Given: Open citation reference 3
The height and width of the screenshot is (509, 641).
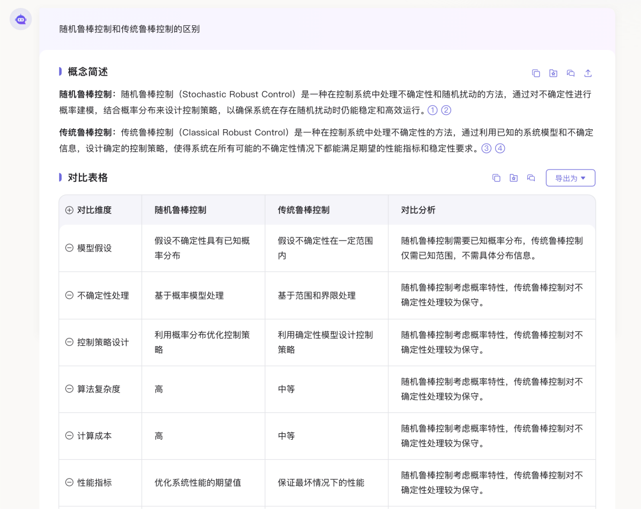Looking at the screenshot, I should (486, 148).
